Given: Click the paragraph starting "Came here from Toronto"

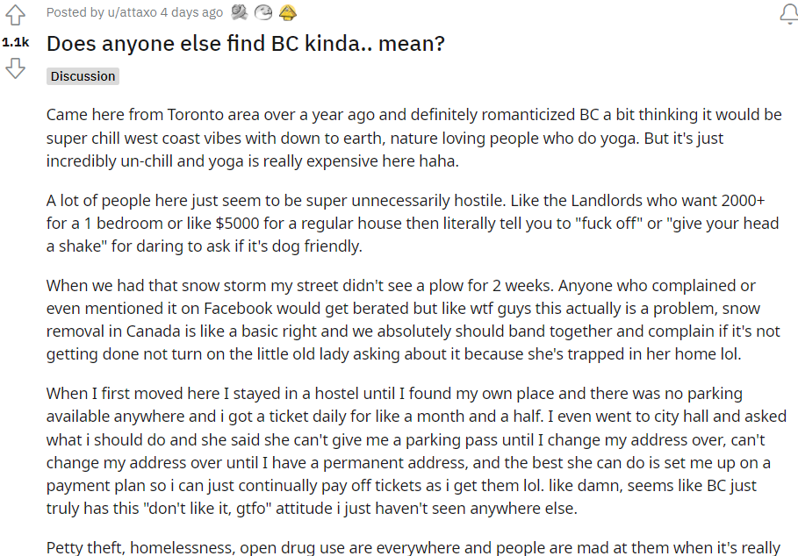Looking at the screenshot, I should (x=413, y=139).
